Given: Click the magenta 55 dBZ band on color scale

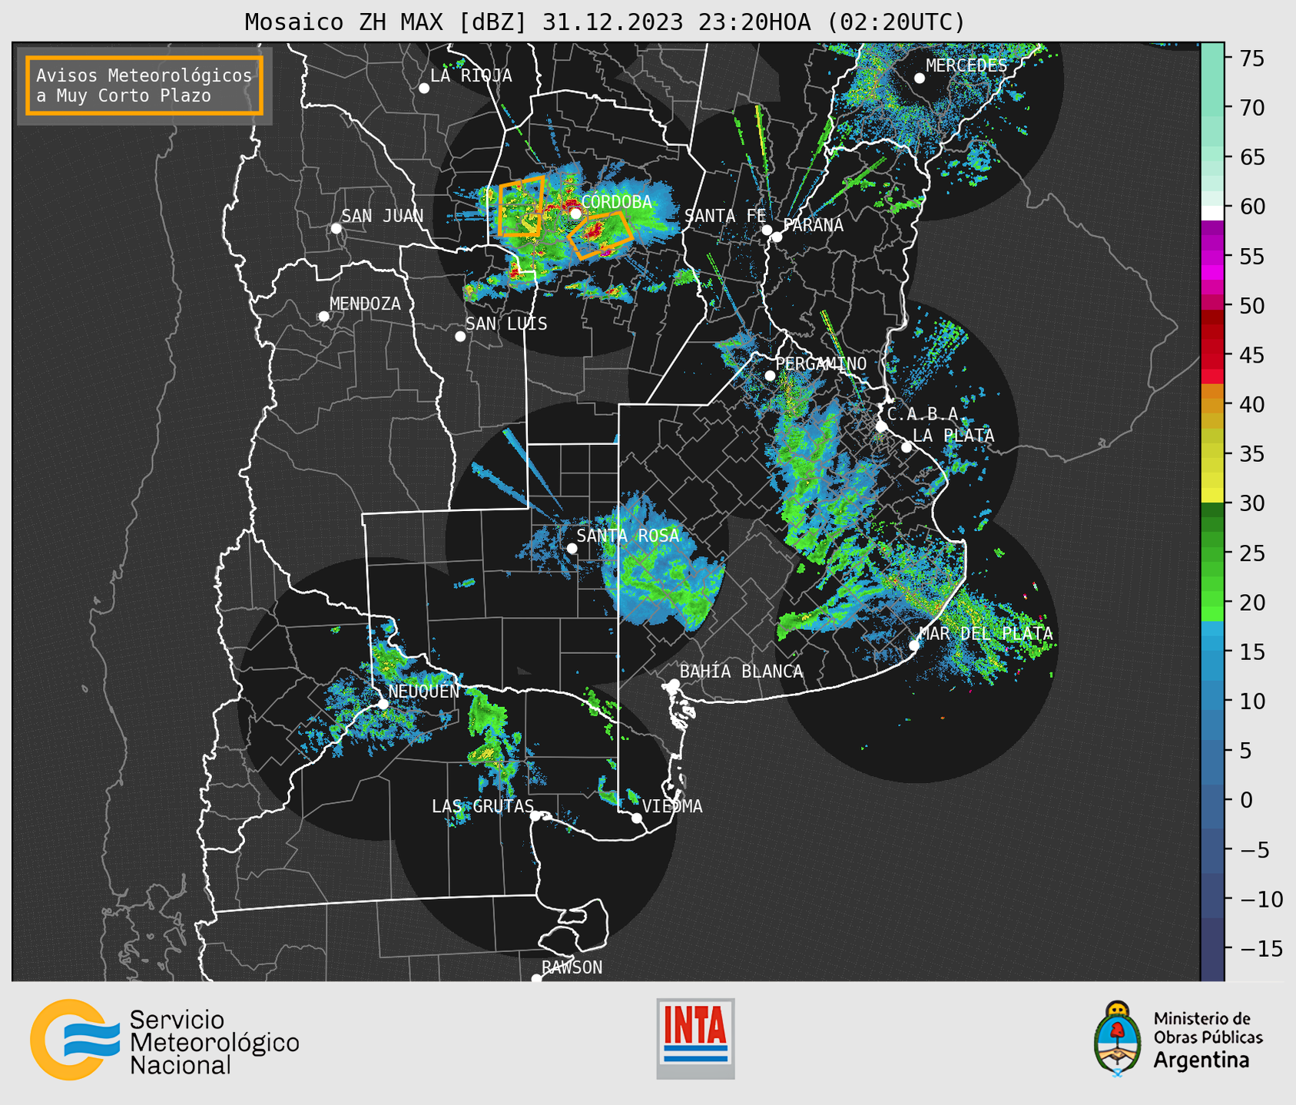Looking at the screenshot, I should pyautogui.click(x=1212, y=257).
